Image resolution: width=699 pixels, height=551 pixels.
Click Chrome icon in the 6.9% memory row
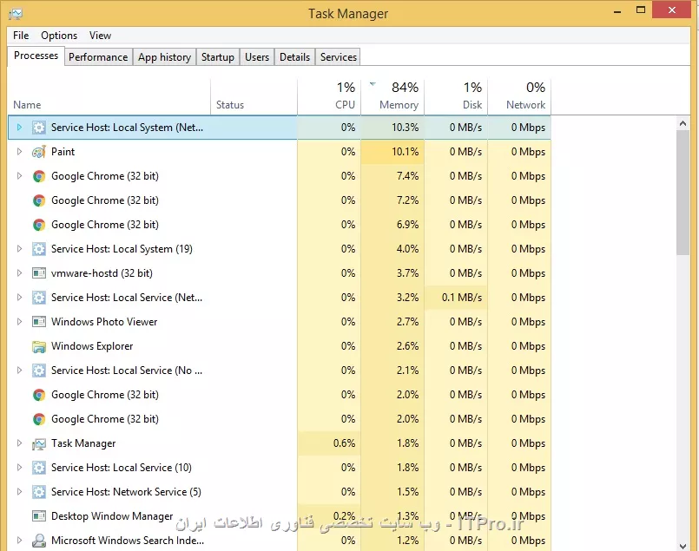(39, 225)
